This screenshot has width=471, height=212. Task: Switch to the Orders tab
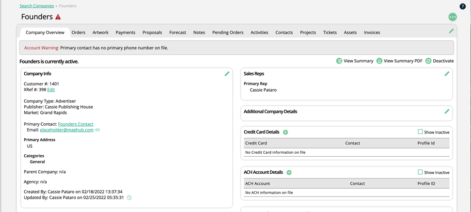tap(78, 33)
